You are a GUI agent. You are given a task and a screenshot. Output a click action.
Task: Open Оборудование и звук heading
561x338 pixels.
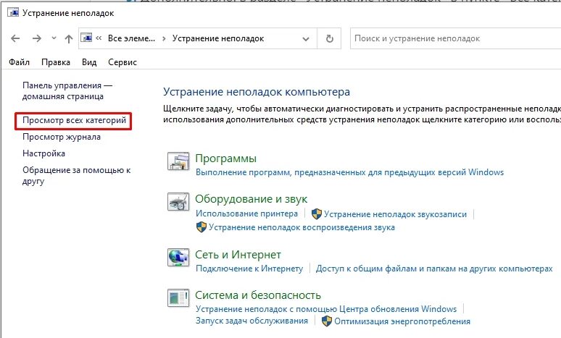point(252,198)
